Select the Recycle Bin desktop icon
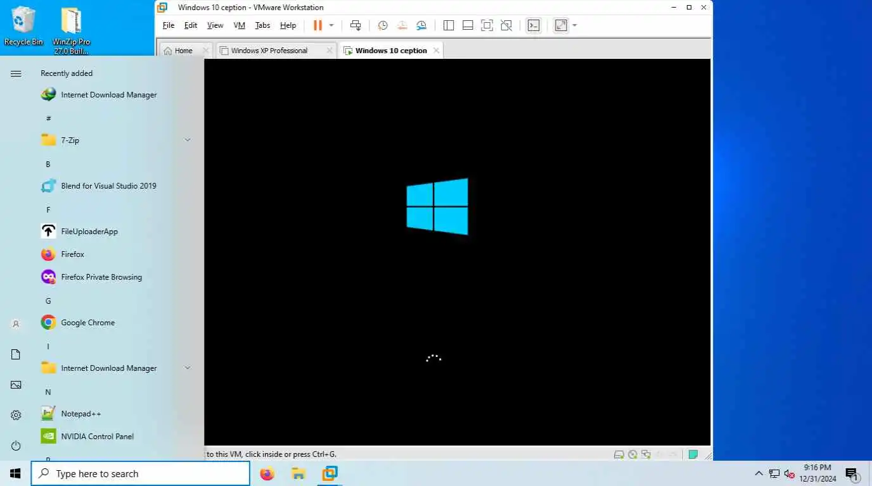This screenshot has height=486, width=872. (23, 26)
